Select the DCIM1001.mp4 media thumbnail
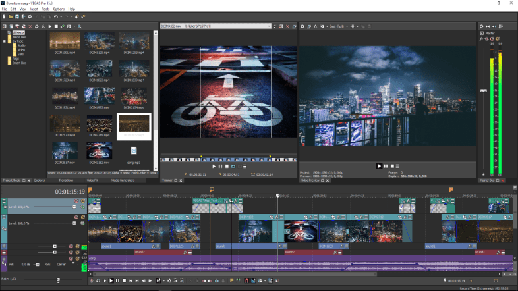The image size is (518, 291). [x=65, y=41]
